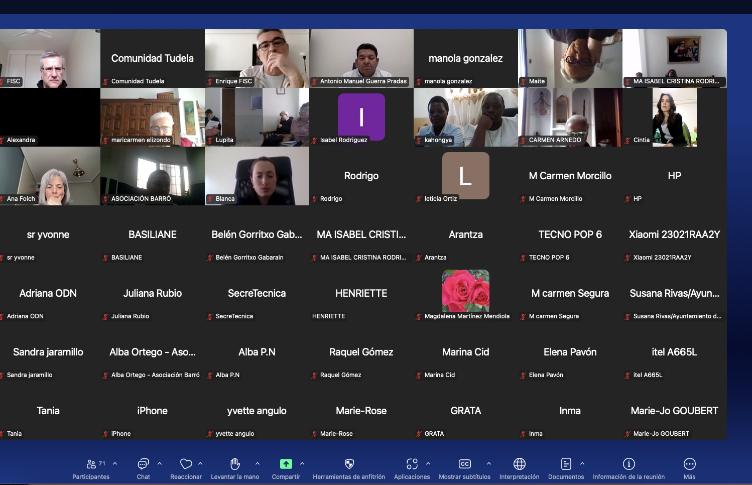
Task: Start sharing with green Compartir button
Action: coord(286,464)
